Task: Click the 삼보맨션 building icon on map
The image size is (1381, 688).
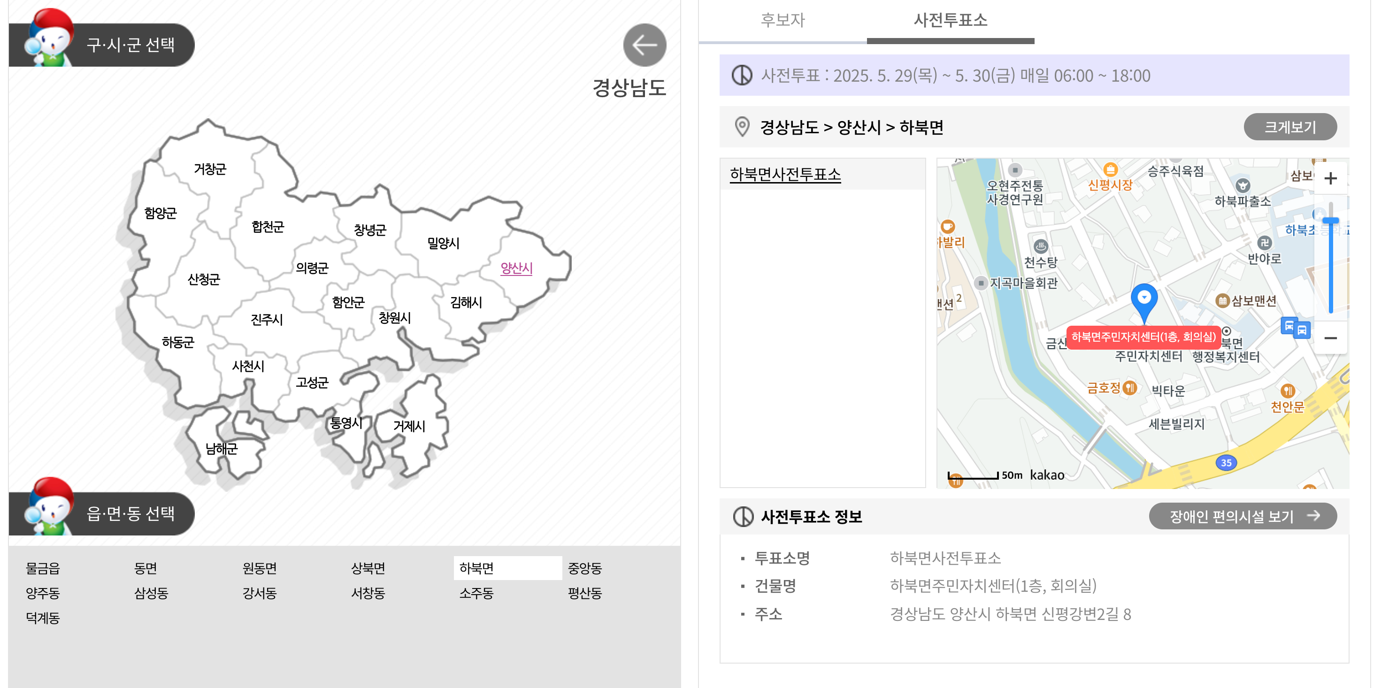Action: (1222, 301)
